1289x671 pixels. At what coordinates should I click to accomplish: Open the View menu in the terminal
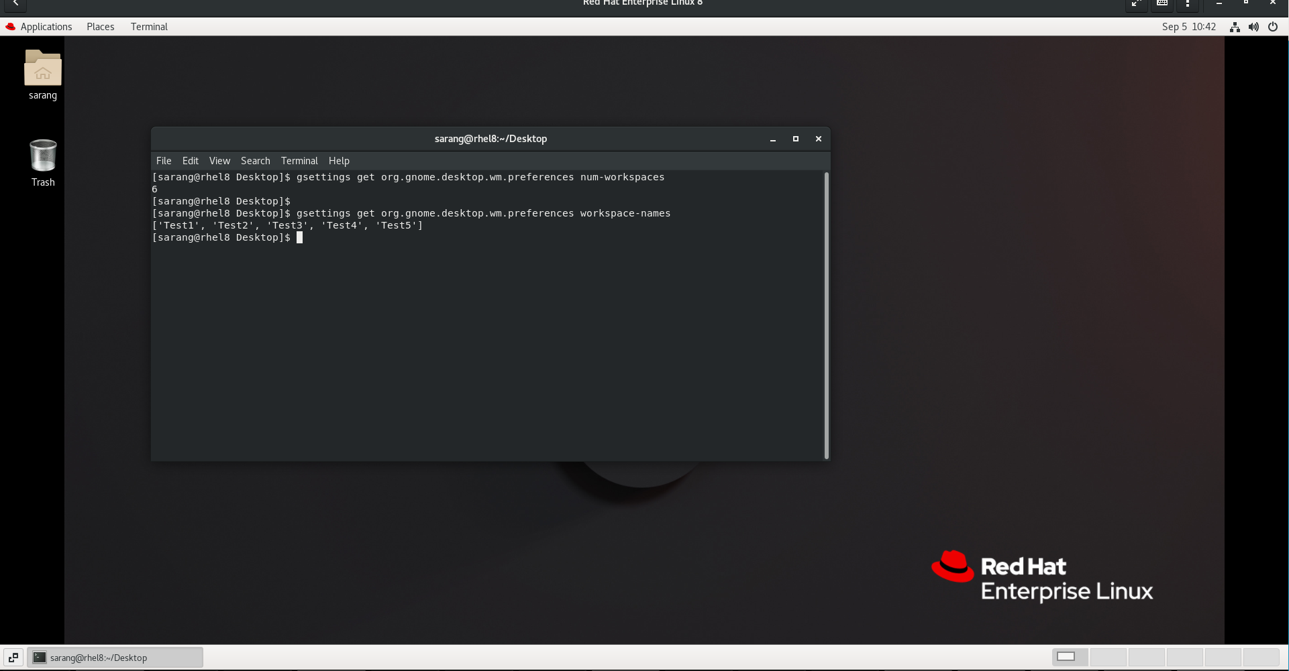pos(219,161)
